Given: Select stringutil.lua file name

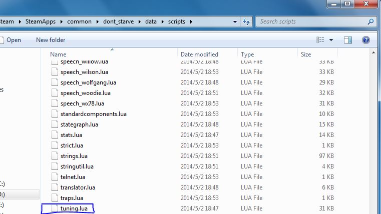Looking at the screenshot, I should (x=77, y=166).
